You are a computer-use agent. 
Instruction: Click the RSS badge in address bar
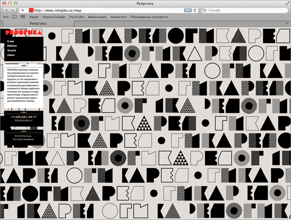click(187, 10)
